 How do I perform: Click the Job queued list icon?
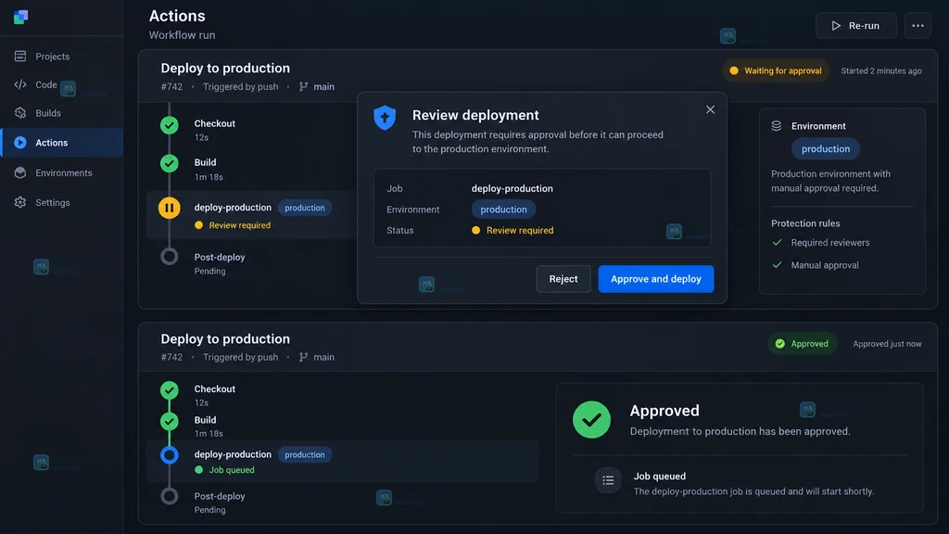608,481
